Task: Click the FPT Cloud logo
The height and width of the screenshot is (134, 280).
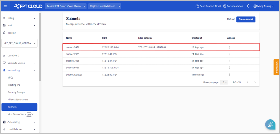Action: click(28, 6)
